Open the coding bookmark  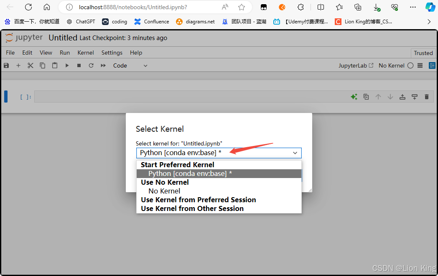115,22
